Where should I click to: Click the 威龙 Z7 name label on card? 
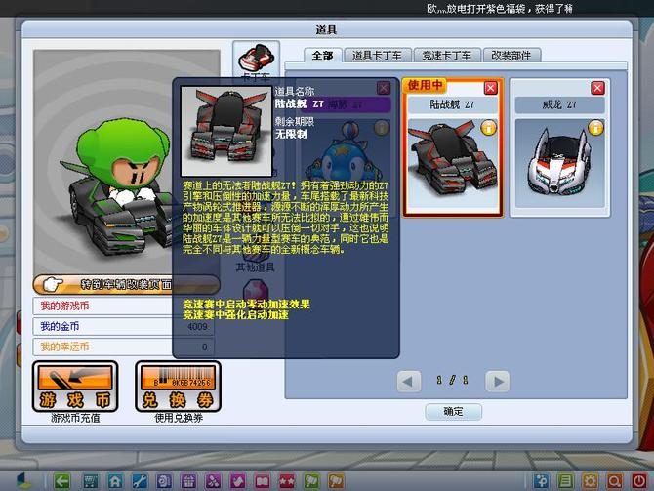pyautogui.click(x=559, y=104)
